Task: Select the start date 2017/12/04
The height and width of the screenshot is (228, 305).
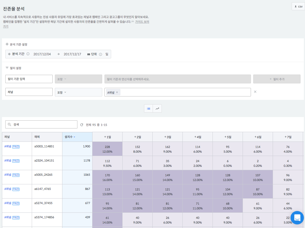Action: (42, 54)
